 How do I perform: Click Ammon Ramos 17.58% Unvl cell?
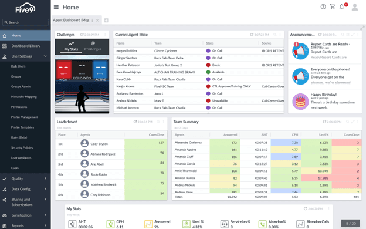click(x=317, y=178)
